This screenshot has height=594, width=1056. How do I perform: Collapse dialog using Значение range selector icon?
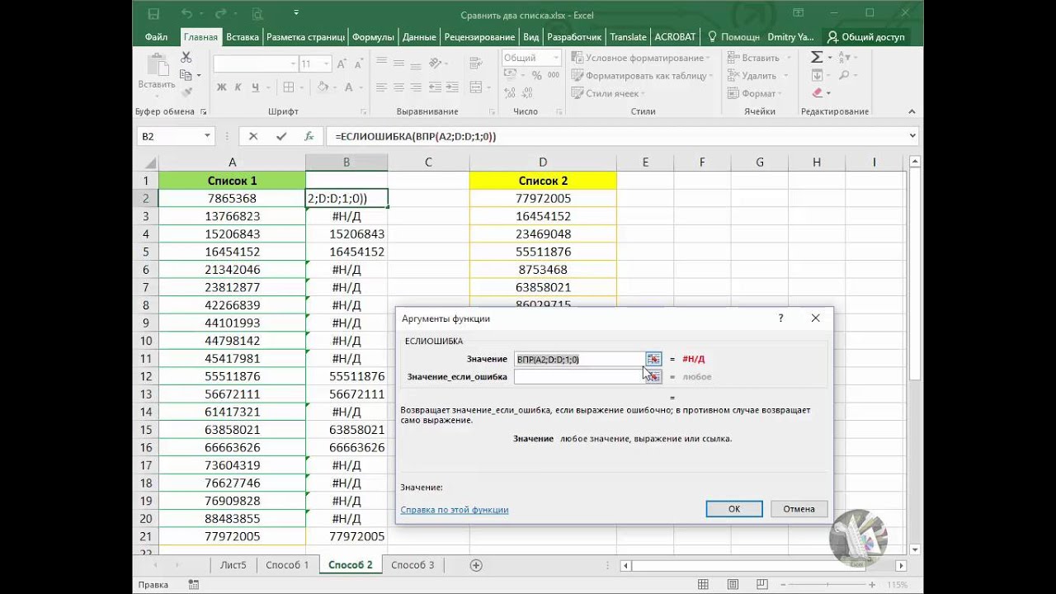pyautogui.click(x=653, y=360)
